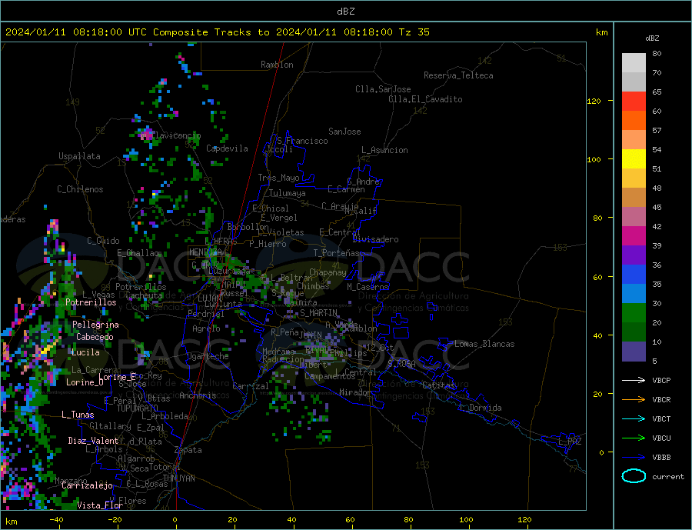Image resolution: width=692 pixels, height=530 pixels.
Task: Click the 'MENDOZA' city label
Action: (205, 252)
